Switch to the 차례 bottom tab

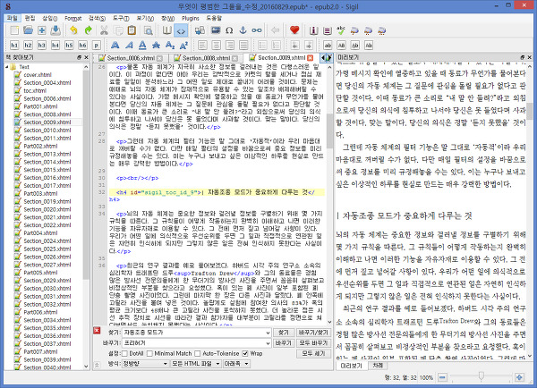coord(378,366)
